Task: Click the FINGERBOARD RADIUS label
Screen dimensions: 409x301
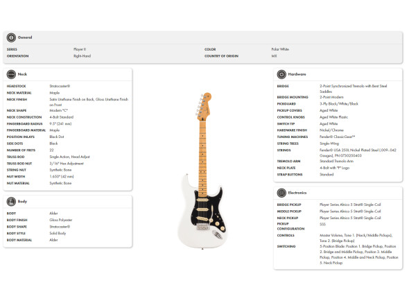Action: (x=24, y=124)
